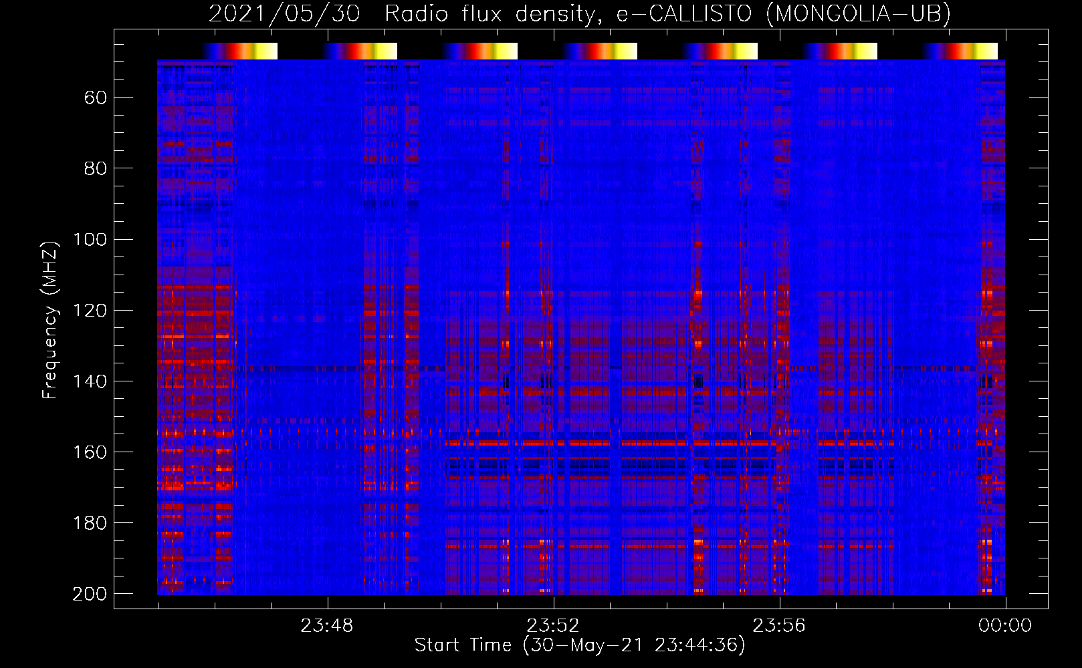Screen dimensions: 1082x668
Task: Click the 160 MHz frequency tick label
Action: 90,452
